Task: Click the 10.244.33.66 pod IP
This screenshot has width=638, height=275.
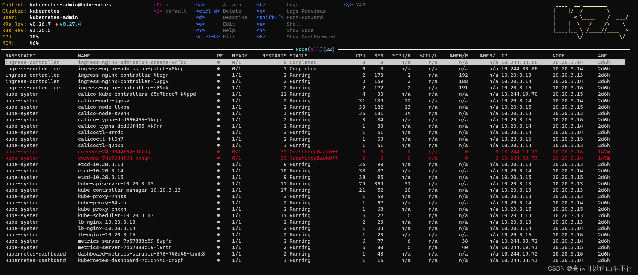Action: tap(519, 62)
